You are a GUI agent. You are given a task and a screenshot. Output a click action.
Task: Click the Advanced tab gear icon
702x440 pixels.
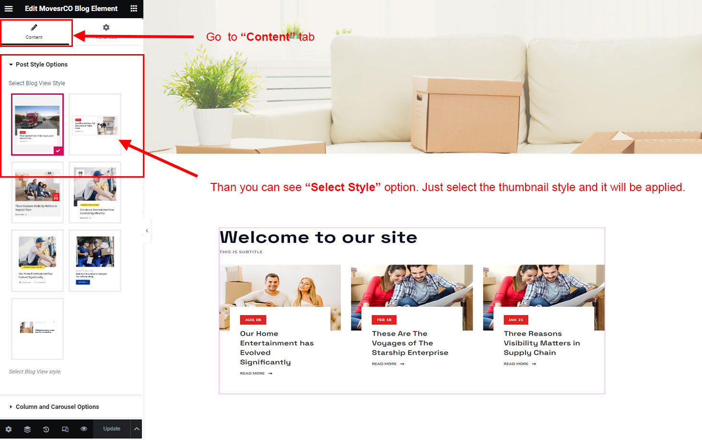[106, 27]
